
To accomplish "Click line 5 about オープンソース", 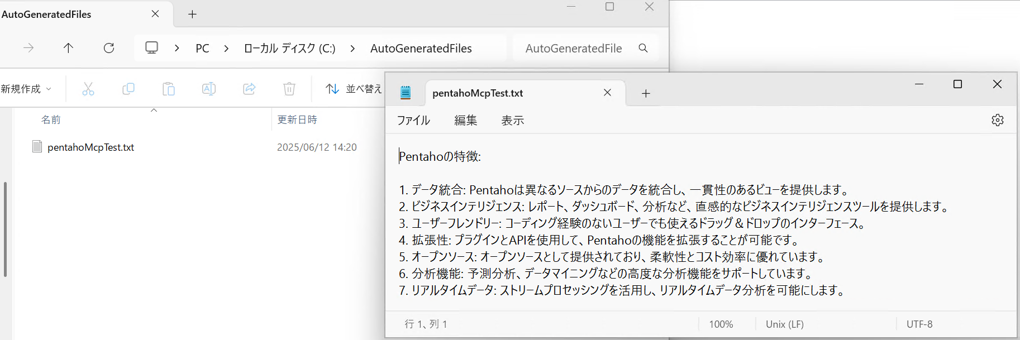I will [613, 257].
